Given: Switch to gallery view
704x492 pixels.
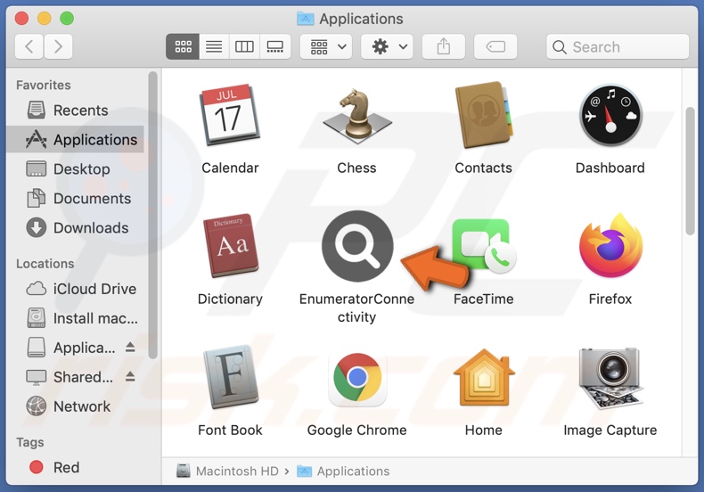Looking at the screenshot, I should pyautogui.click(x=274, y=46).
